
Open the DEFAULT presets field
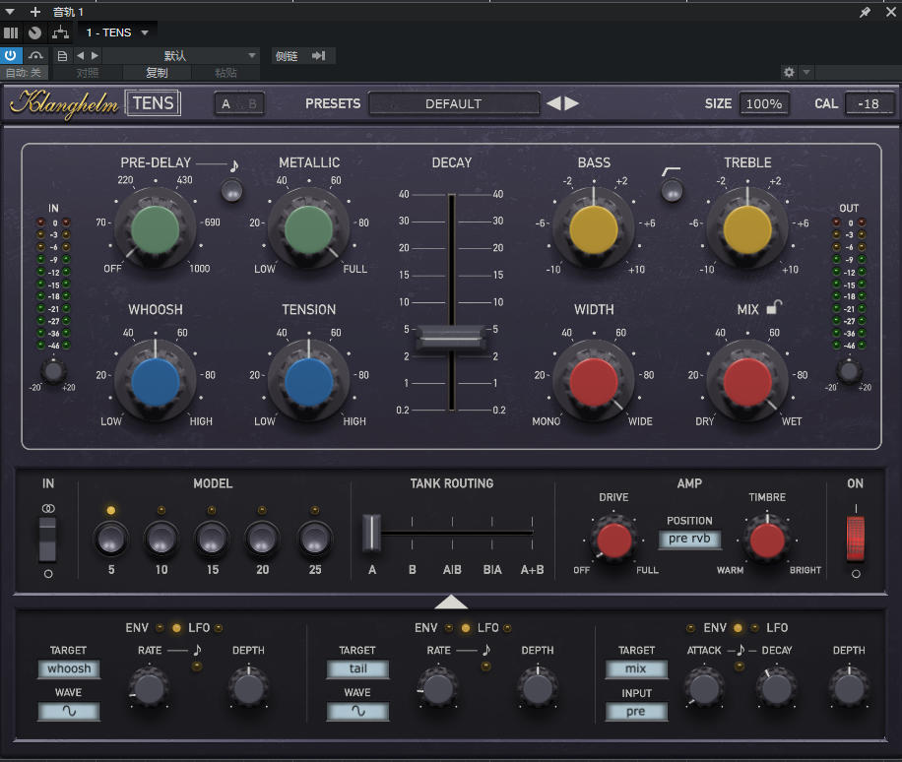tap(453, 103)
